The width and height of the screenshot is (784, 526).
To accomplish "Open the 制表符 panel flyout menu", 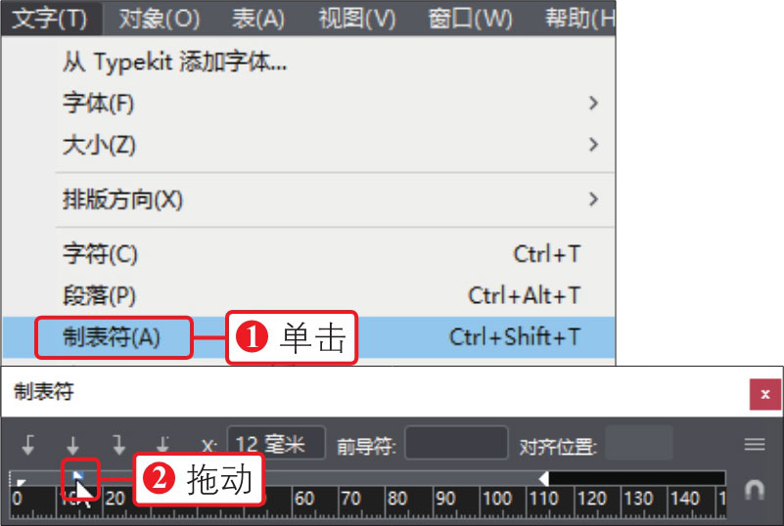I will click(754, 445).
